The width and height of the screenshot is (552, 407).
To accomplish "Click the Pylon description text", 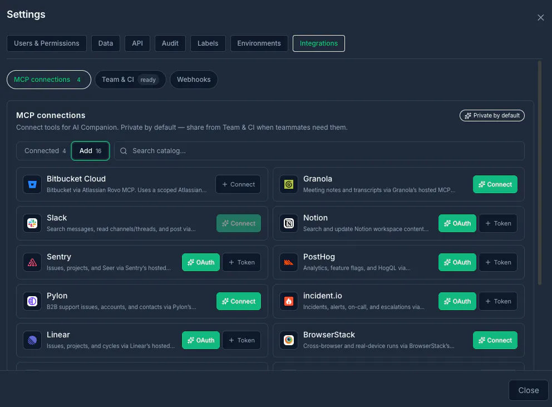I will tap(121, 307).
